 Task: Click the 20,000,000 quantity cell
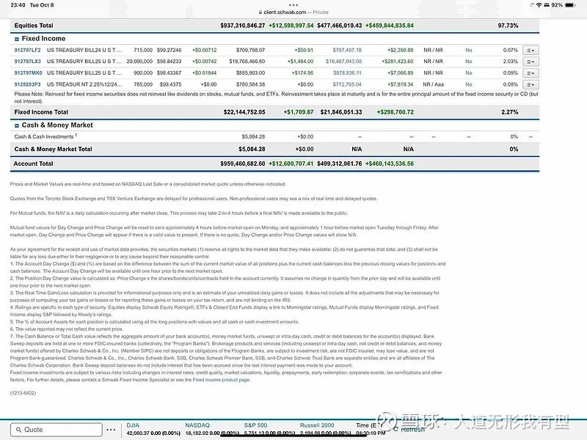[x=139, y=62]
